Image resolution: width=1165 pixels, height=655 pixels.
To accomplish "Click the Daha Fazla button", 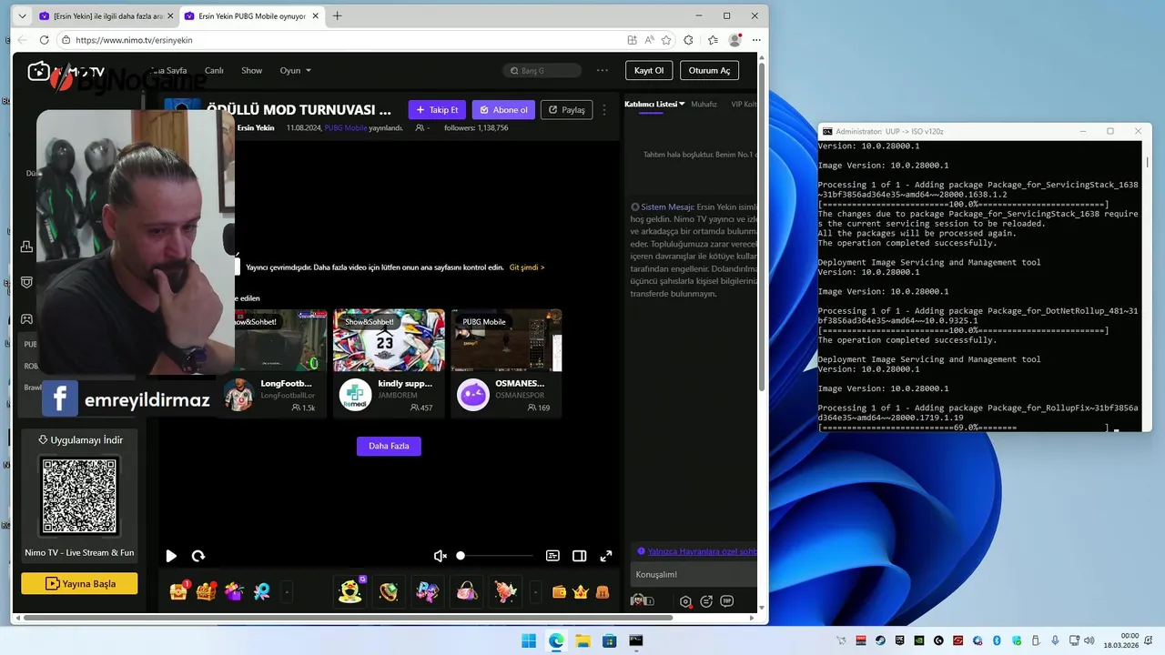I will 389,446.
